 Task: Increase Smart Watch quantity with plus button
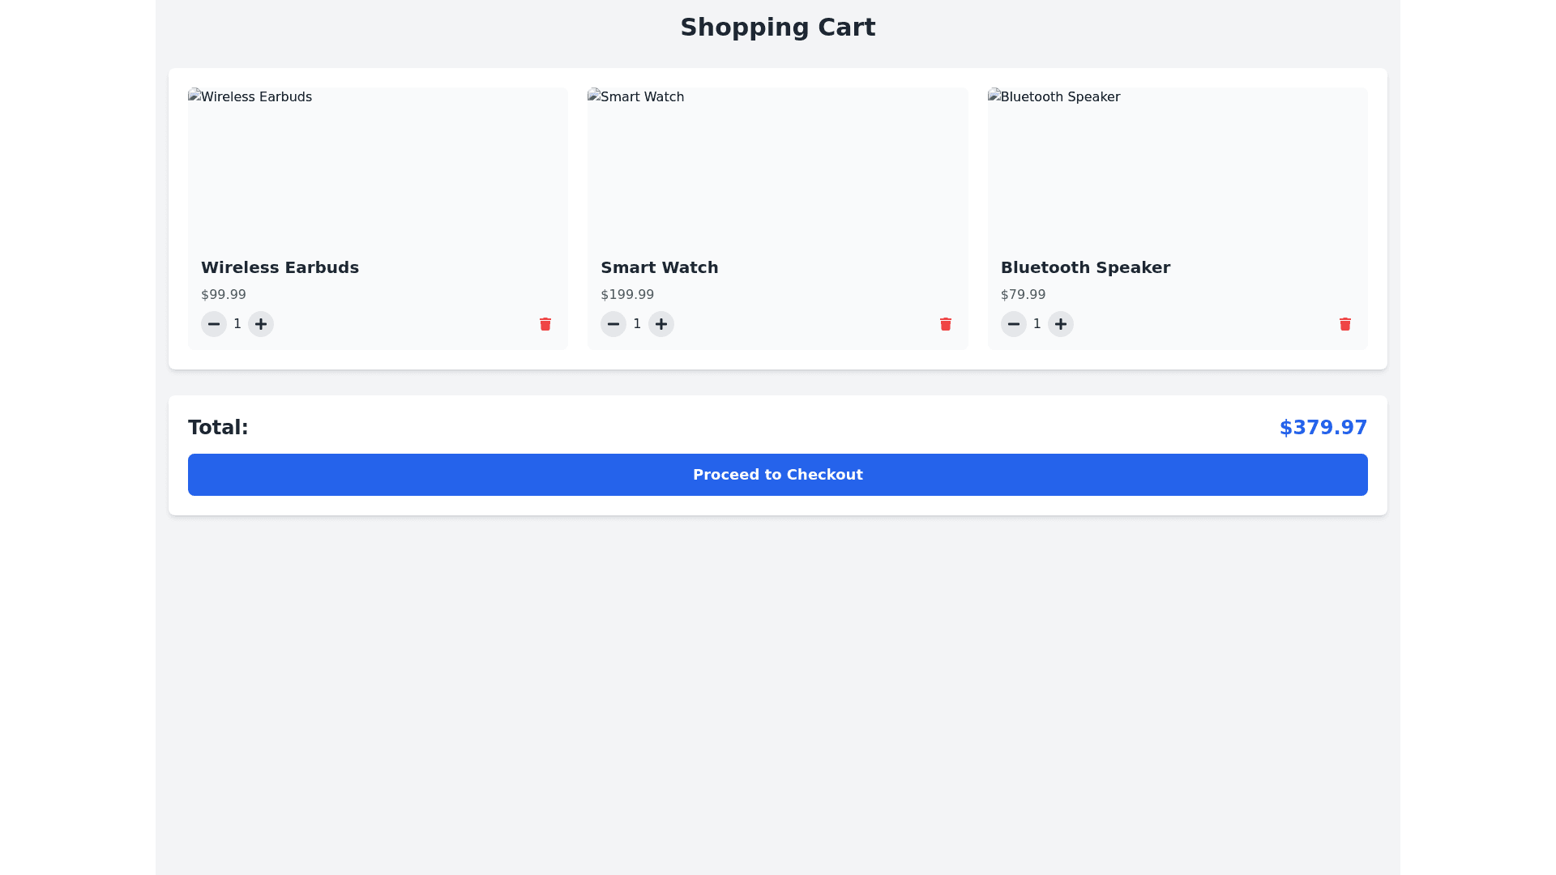click(661, 324)
